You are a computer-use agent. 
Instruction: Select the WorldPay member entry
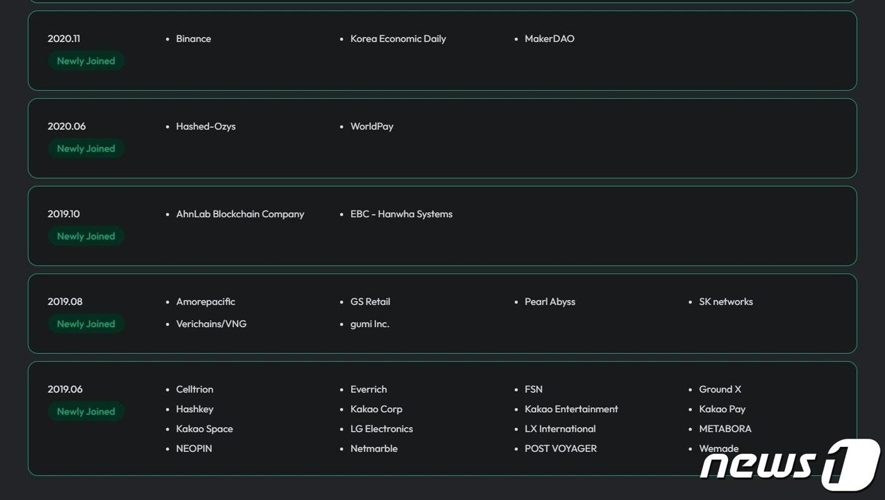pyautogui.click(x=372, y=126)
